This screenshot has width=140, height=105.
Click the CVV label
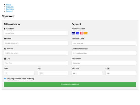click(x=108, y=68)
